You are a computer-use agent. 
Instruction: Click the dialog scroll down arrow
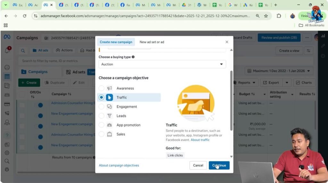[x=231, y=157]
